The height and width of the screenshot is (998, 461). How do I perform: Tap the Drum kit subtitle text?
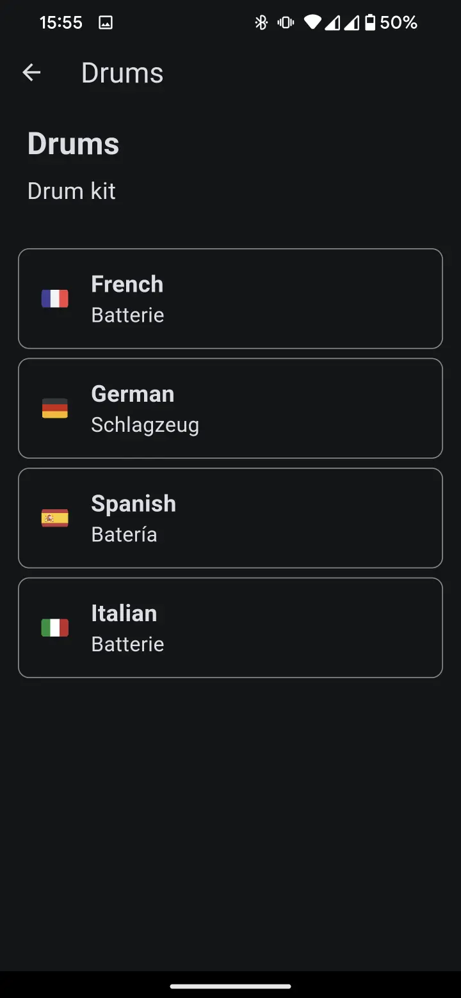coord(72,191)
